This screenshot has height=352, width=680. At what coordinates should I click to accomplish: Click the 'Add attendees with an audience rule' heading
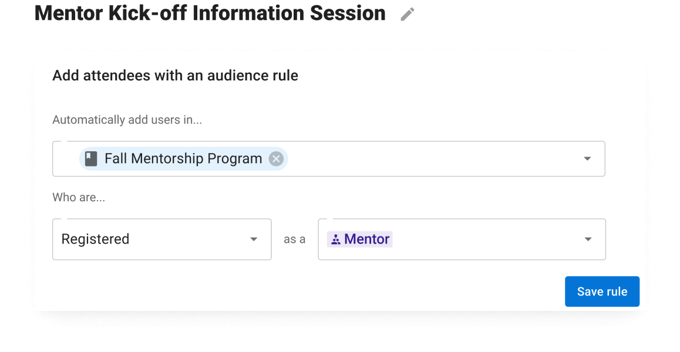[x=175, y=76]
